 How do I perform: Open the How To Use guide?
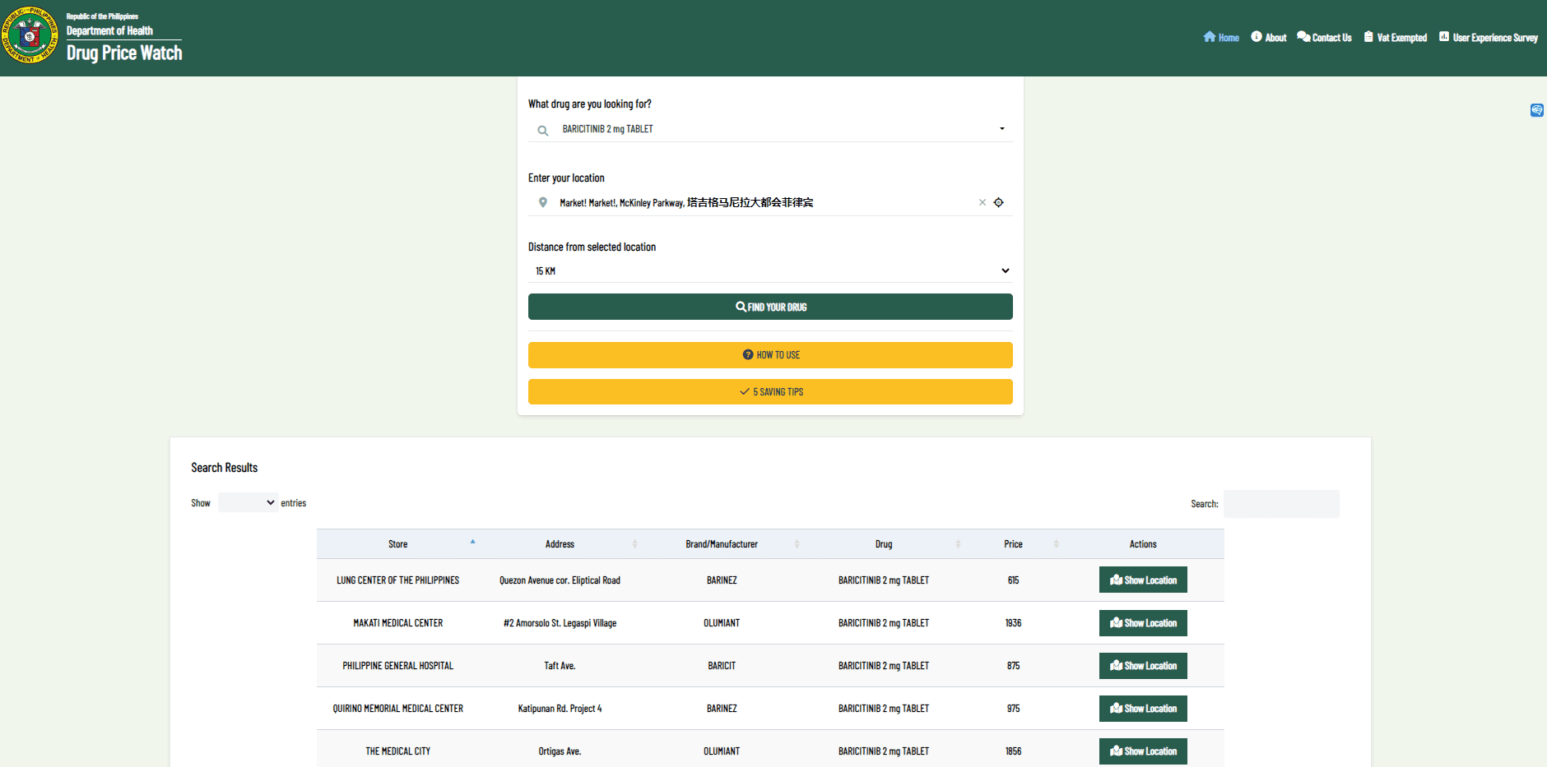pos(770,355)
